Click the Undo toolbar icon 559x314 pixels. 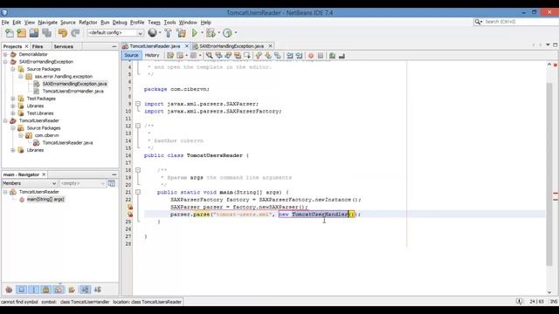coord(63,33)
